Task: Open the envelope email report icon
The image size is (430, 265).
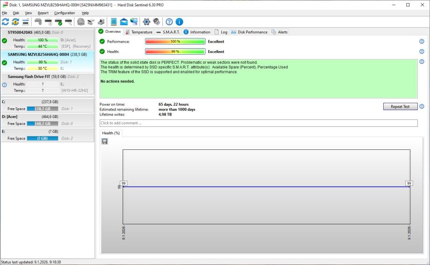Action: click(124, 22)
